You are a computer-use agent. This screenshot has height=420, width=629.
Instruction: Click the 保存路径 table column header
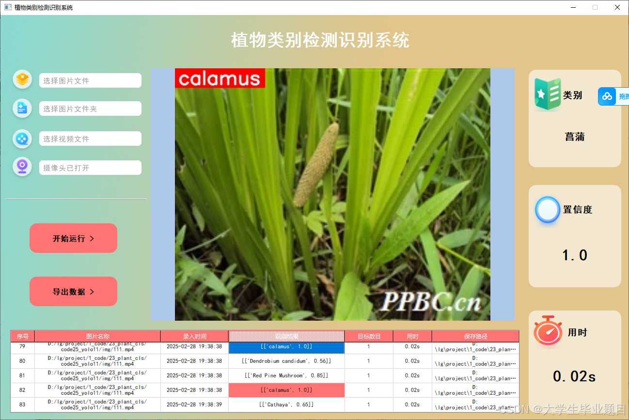click(x=475, y=336)
